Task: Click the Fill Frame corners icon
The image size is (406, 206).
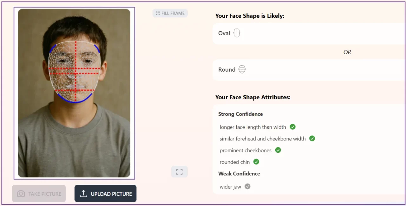Action: (158, 13)
